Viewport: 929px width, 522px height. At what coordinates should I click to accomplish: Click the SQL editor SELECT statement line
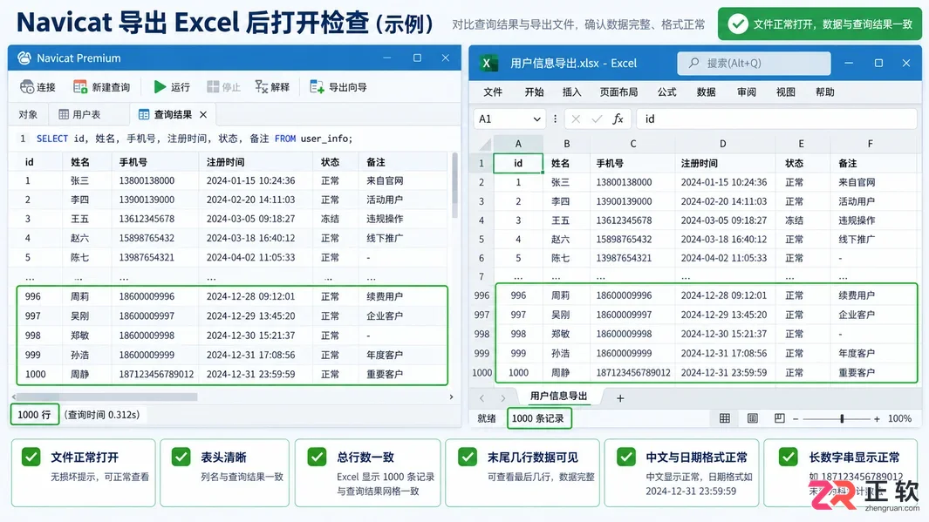195,139
